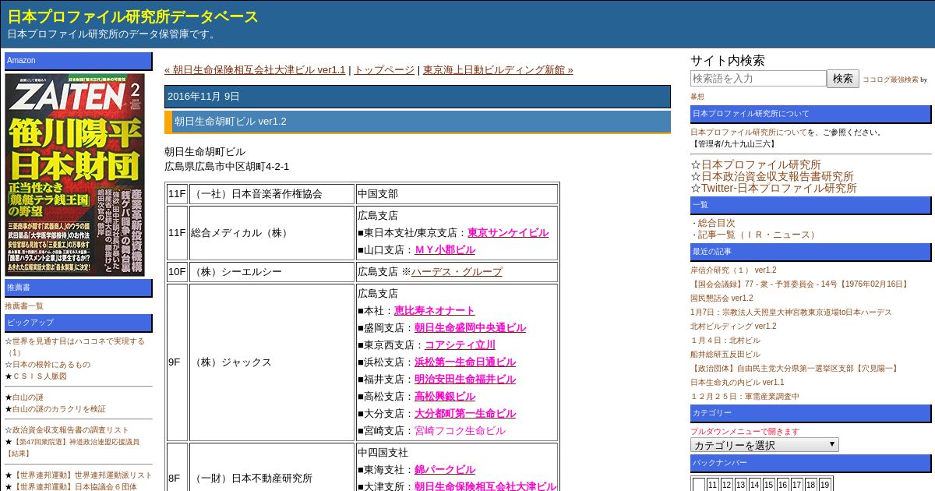Viewport: 935px width, 491px height.
Task: Open recent article 北村ビルディング ver1.2
Action: (733, 326)
